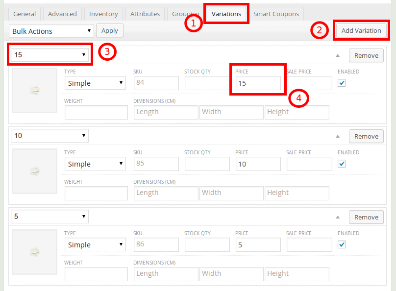
Task: Open the Bulk Actions dropdown
Action: (x=51, y=31)
